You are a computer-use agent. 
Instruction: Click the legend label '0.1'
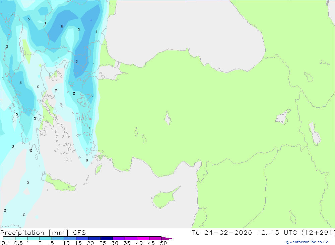6,243
